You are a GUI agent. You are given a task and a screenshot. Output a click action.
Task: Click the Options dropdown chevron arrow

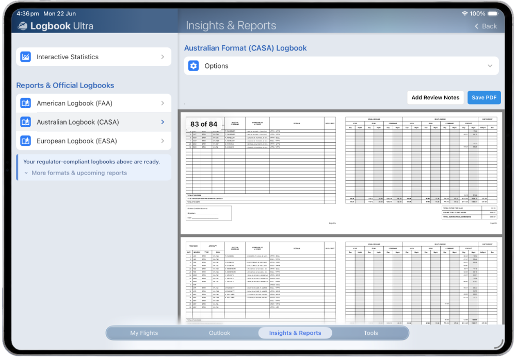(490, 66)
